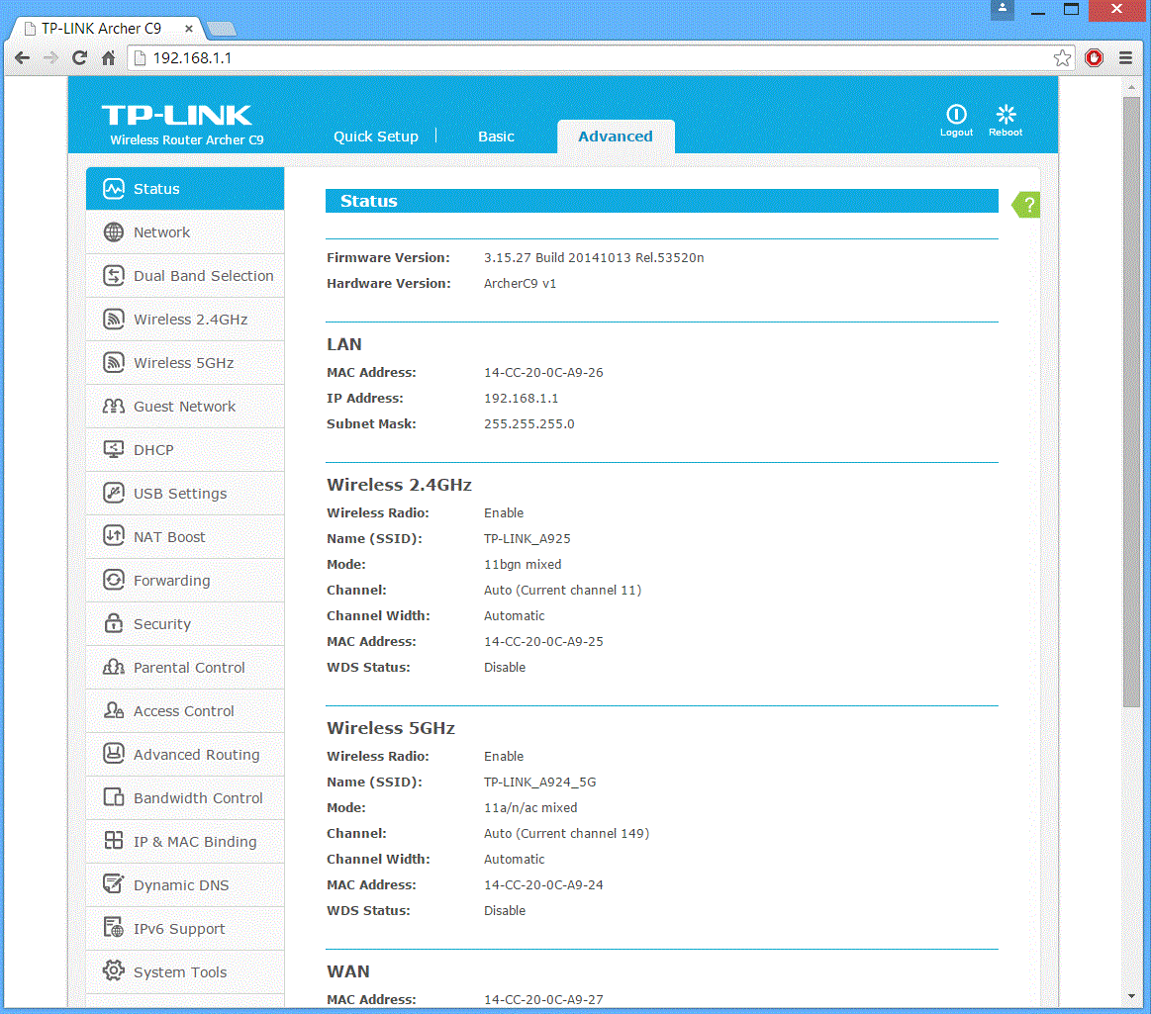Click the browser back arrow
This screenshot has height=1014, width=1151.
click(23, 58)
